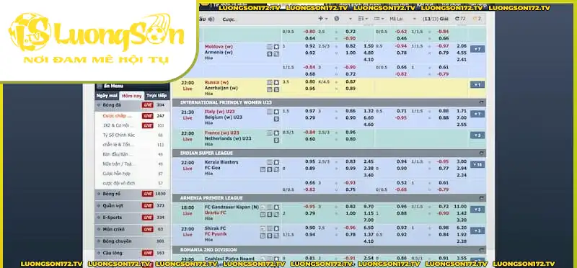
Task: Switch to the Ngày mai tab
Action: coord(107,96)
